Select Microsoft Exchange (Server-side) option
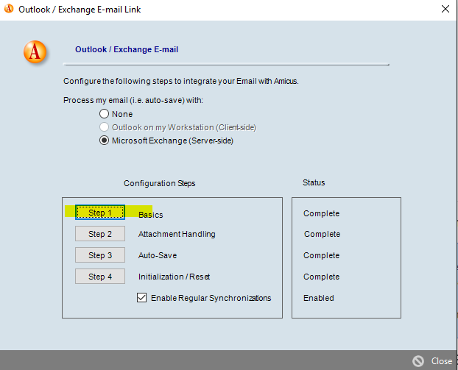 (104, 140)
